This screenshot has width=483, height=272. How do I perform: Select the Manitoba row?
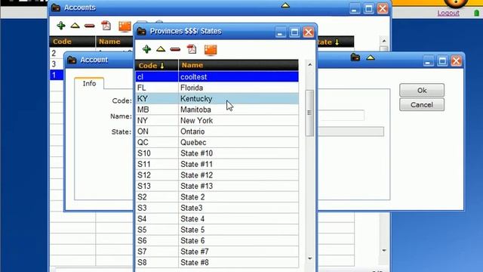click(x=217, y=110)
